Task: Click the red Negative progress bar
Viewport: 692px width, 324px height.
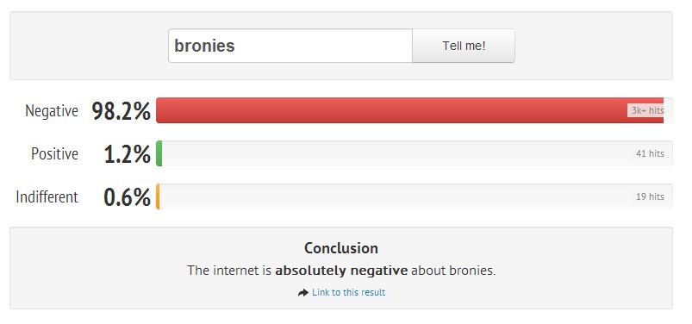Action: (410, 110)
